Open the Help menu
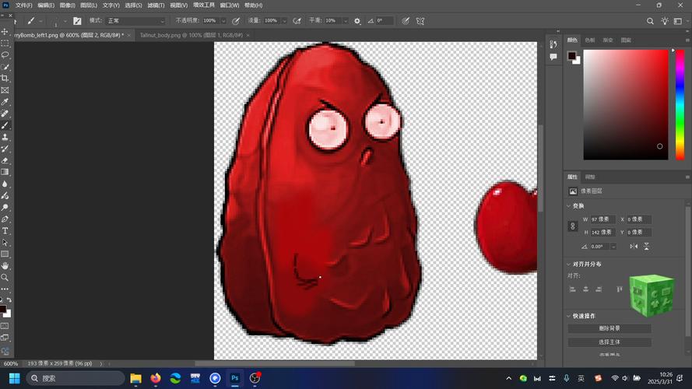This screenshot has height=389, width=692. [253, 5]
